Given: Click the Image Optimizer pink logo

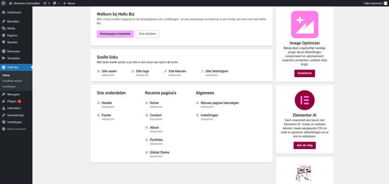Looking at the screenshot, I should [305, 25].
